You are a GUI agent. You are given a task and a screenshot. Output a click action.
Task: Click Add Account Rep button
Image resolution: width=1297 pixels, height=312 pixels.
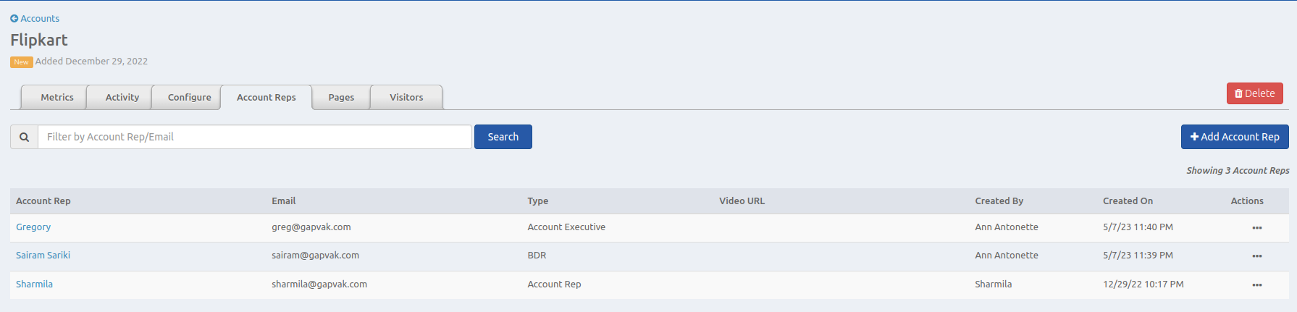[1235, 137]
